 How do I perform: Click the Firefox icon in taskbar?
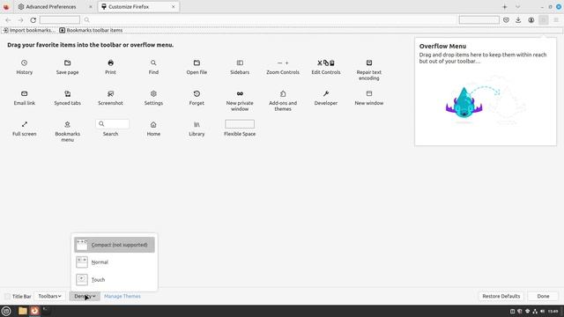[x=34, y=311]
